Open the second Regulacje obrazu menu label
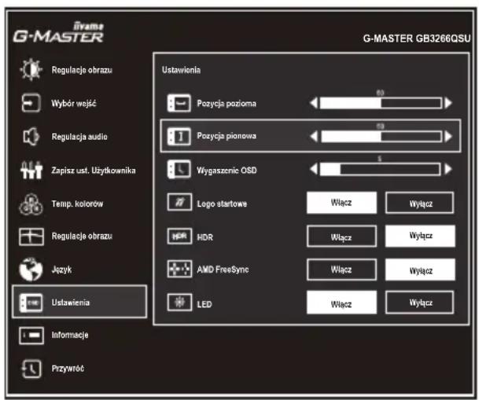 tap(82, 237)
